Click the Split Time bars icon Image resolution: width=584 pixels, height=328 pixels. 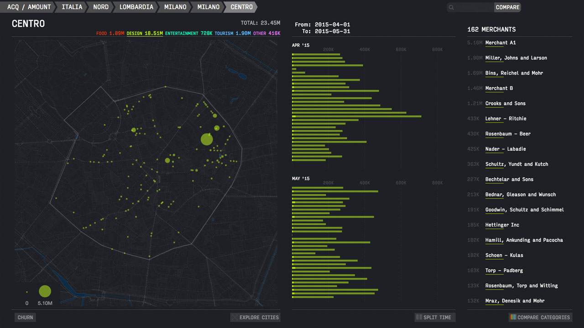point(418,318)
